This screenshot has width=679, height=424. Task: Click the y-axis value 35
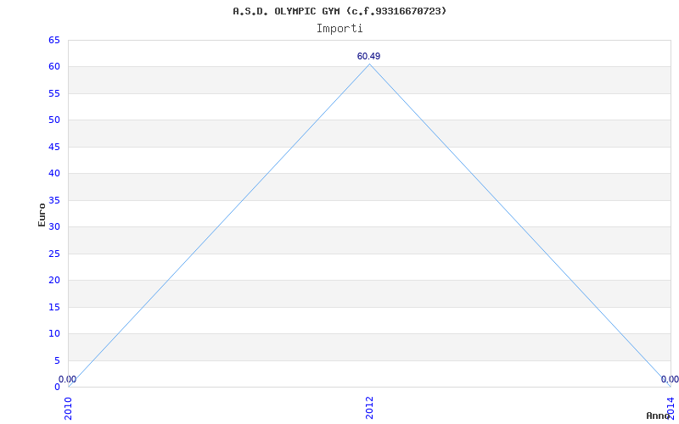coord(54,200)
